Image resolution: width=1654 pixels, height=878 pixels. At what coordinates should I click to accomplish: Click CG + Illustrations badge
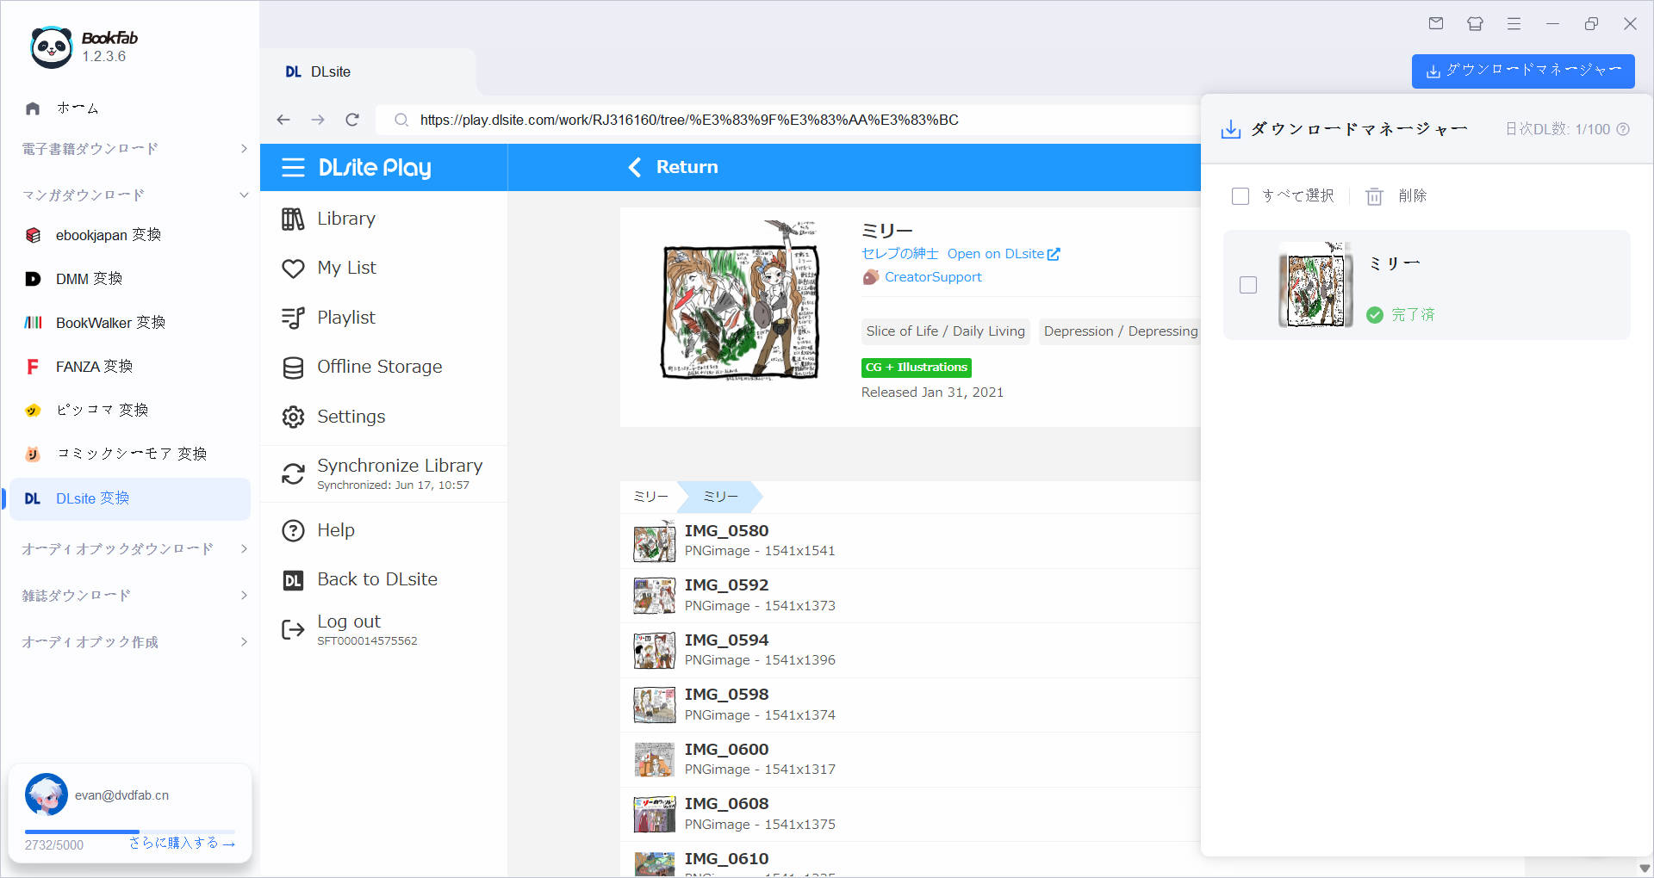click(917, 368)
